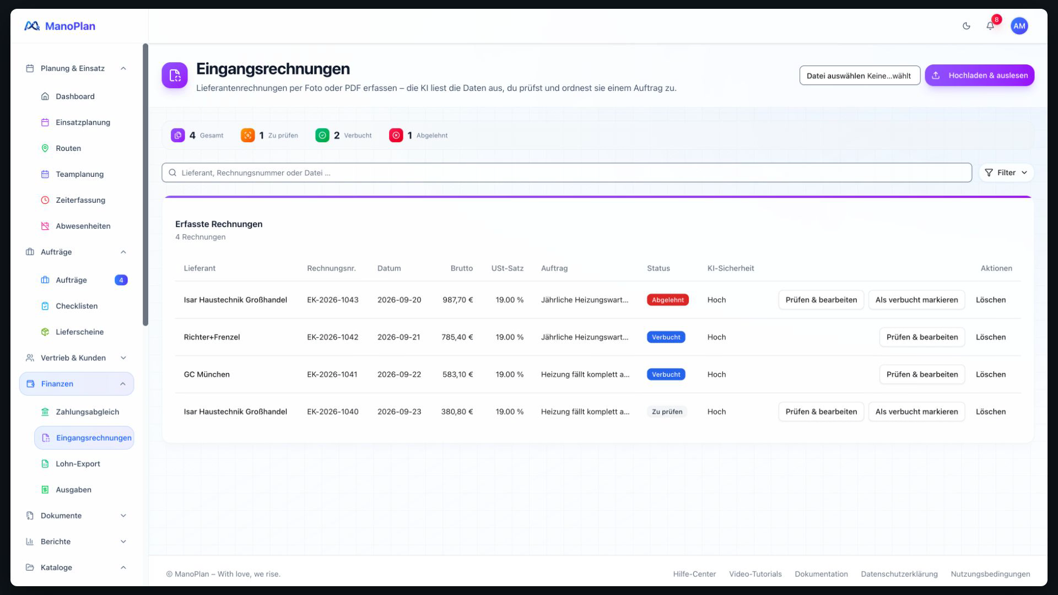Click the Dashboard home icon
This screenshot has width=1058, height=595.
click(45, 96)
